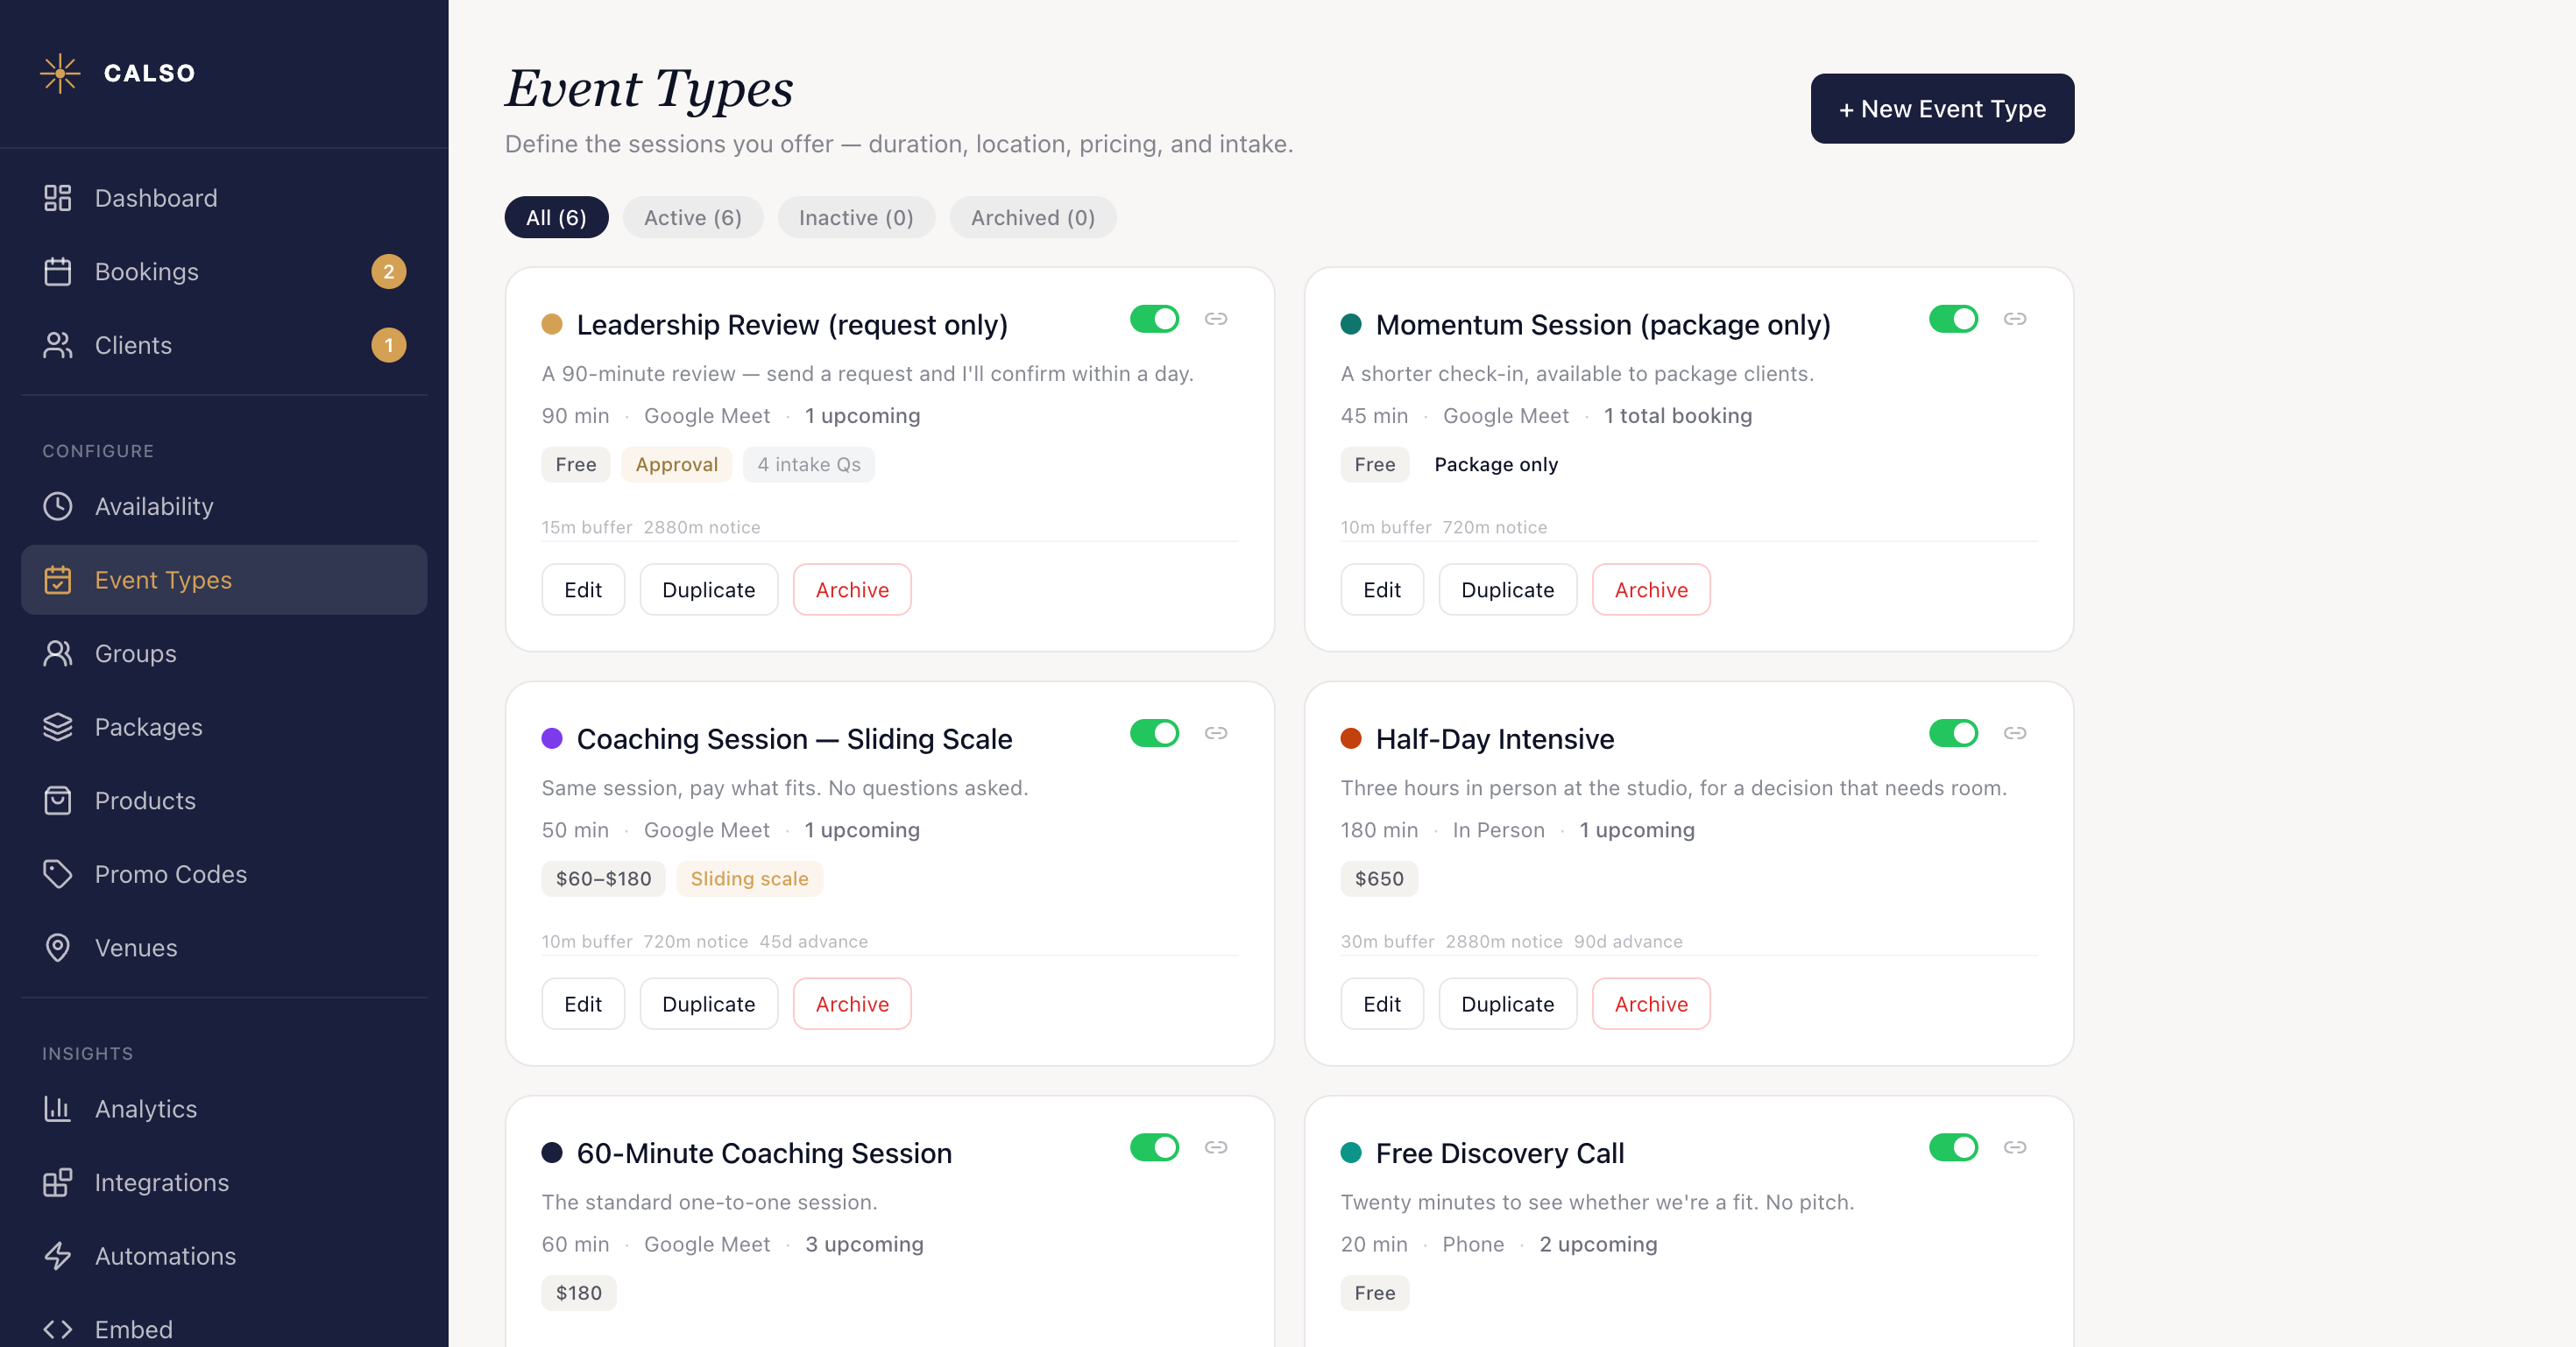Copy link for Coaching Session Sliding Scale

1216,733
